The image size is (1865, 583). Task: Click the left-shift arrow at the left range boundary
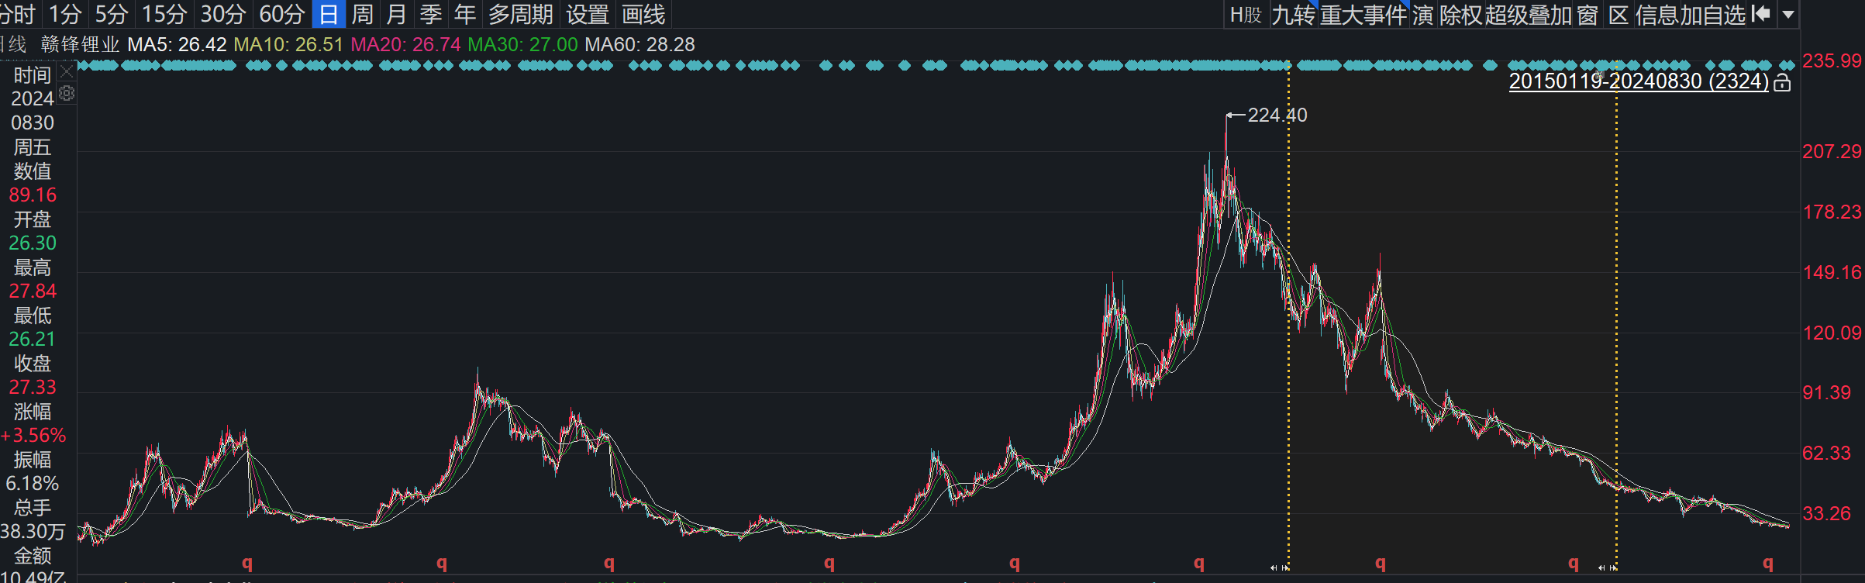[1274, 567]
